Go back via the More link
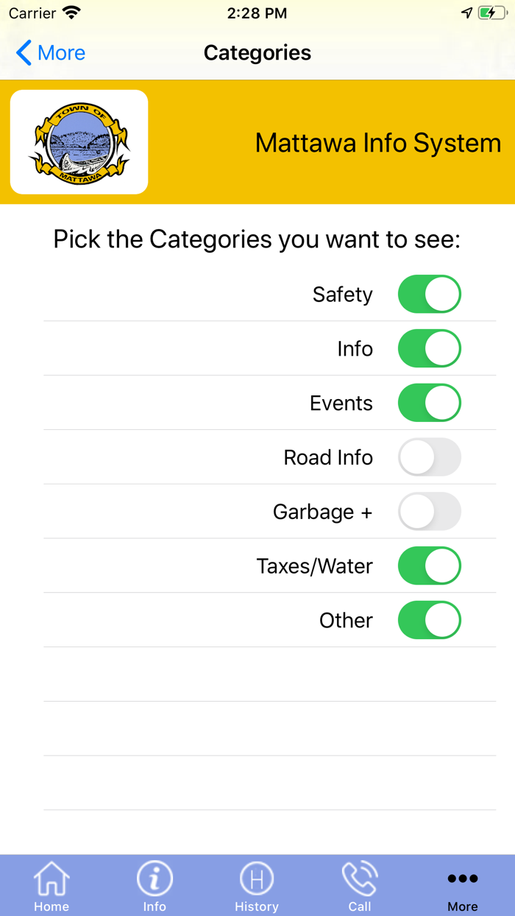Viewport: 515px width, 916px height. point(61,53)
